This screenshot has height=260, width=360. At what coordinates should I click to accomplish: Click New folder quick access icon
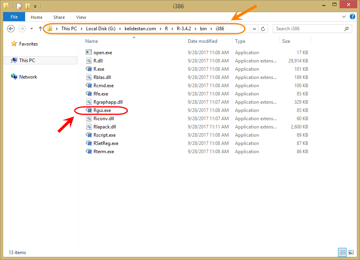click(x=28, y=6)
